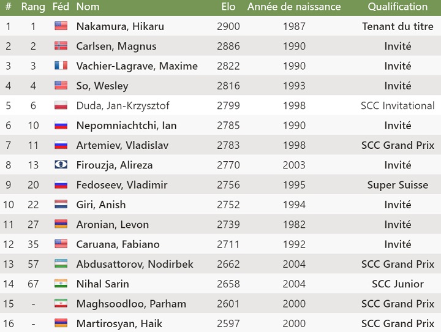Image resolution: width=441 pixels, height=332 pixels.
Task: Click the Qualification column header
Action: 398,7
